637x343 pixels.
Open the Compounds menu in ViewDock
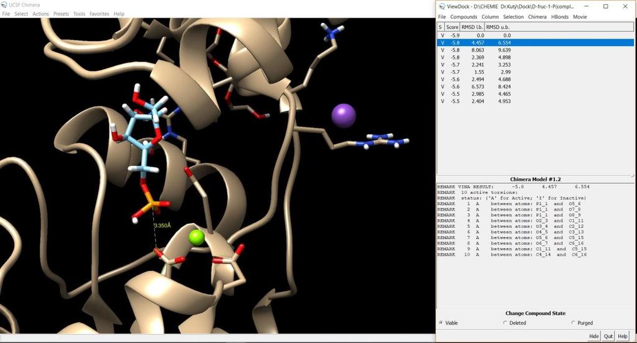coord(463,17)
